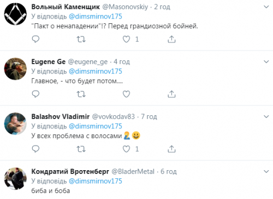
Task: Expand options chevron on Кондратий Вротенберг's tweet
Action: [266, 171]
